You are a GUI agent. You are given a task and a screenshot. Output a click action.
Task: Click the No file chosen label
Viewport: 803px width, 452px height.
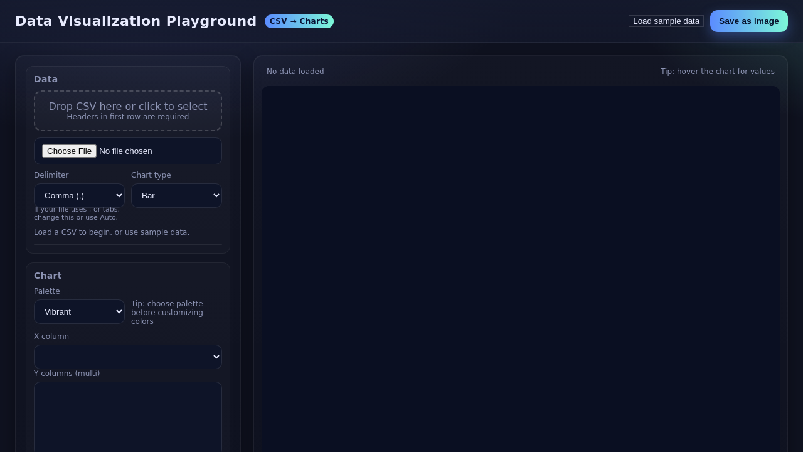pyautogui.click(x=125, y=151)
